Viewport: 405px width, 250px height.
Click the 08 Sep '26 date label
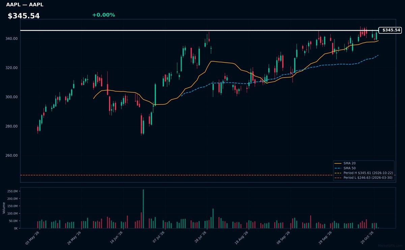coord(284,238)
